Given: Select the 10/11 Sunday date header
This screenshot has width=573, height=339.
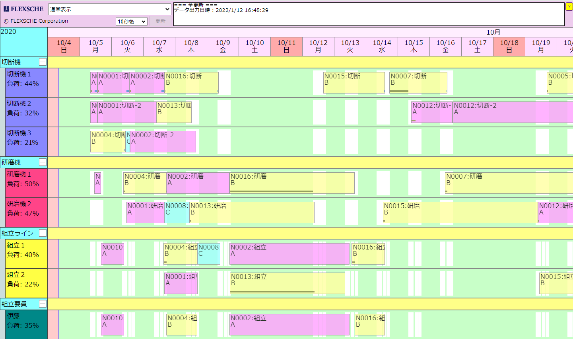Looking at the screenshot, I should [x=286, y=47].
